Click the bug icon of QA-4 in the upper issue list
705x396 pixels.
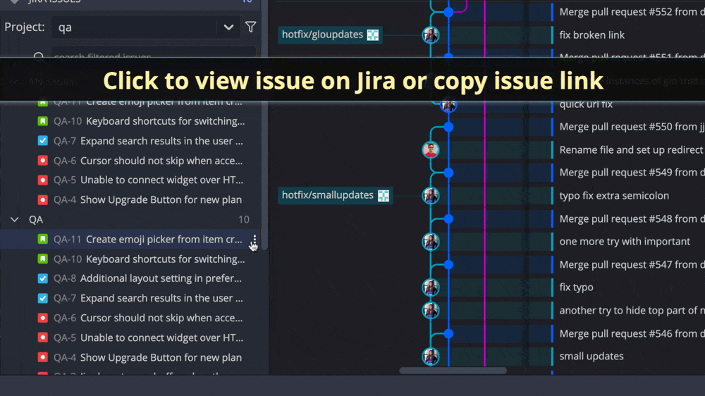pos(43,199)
